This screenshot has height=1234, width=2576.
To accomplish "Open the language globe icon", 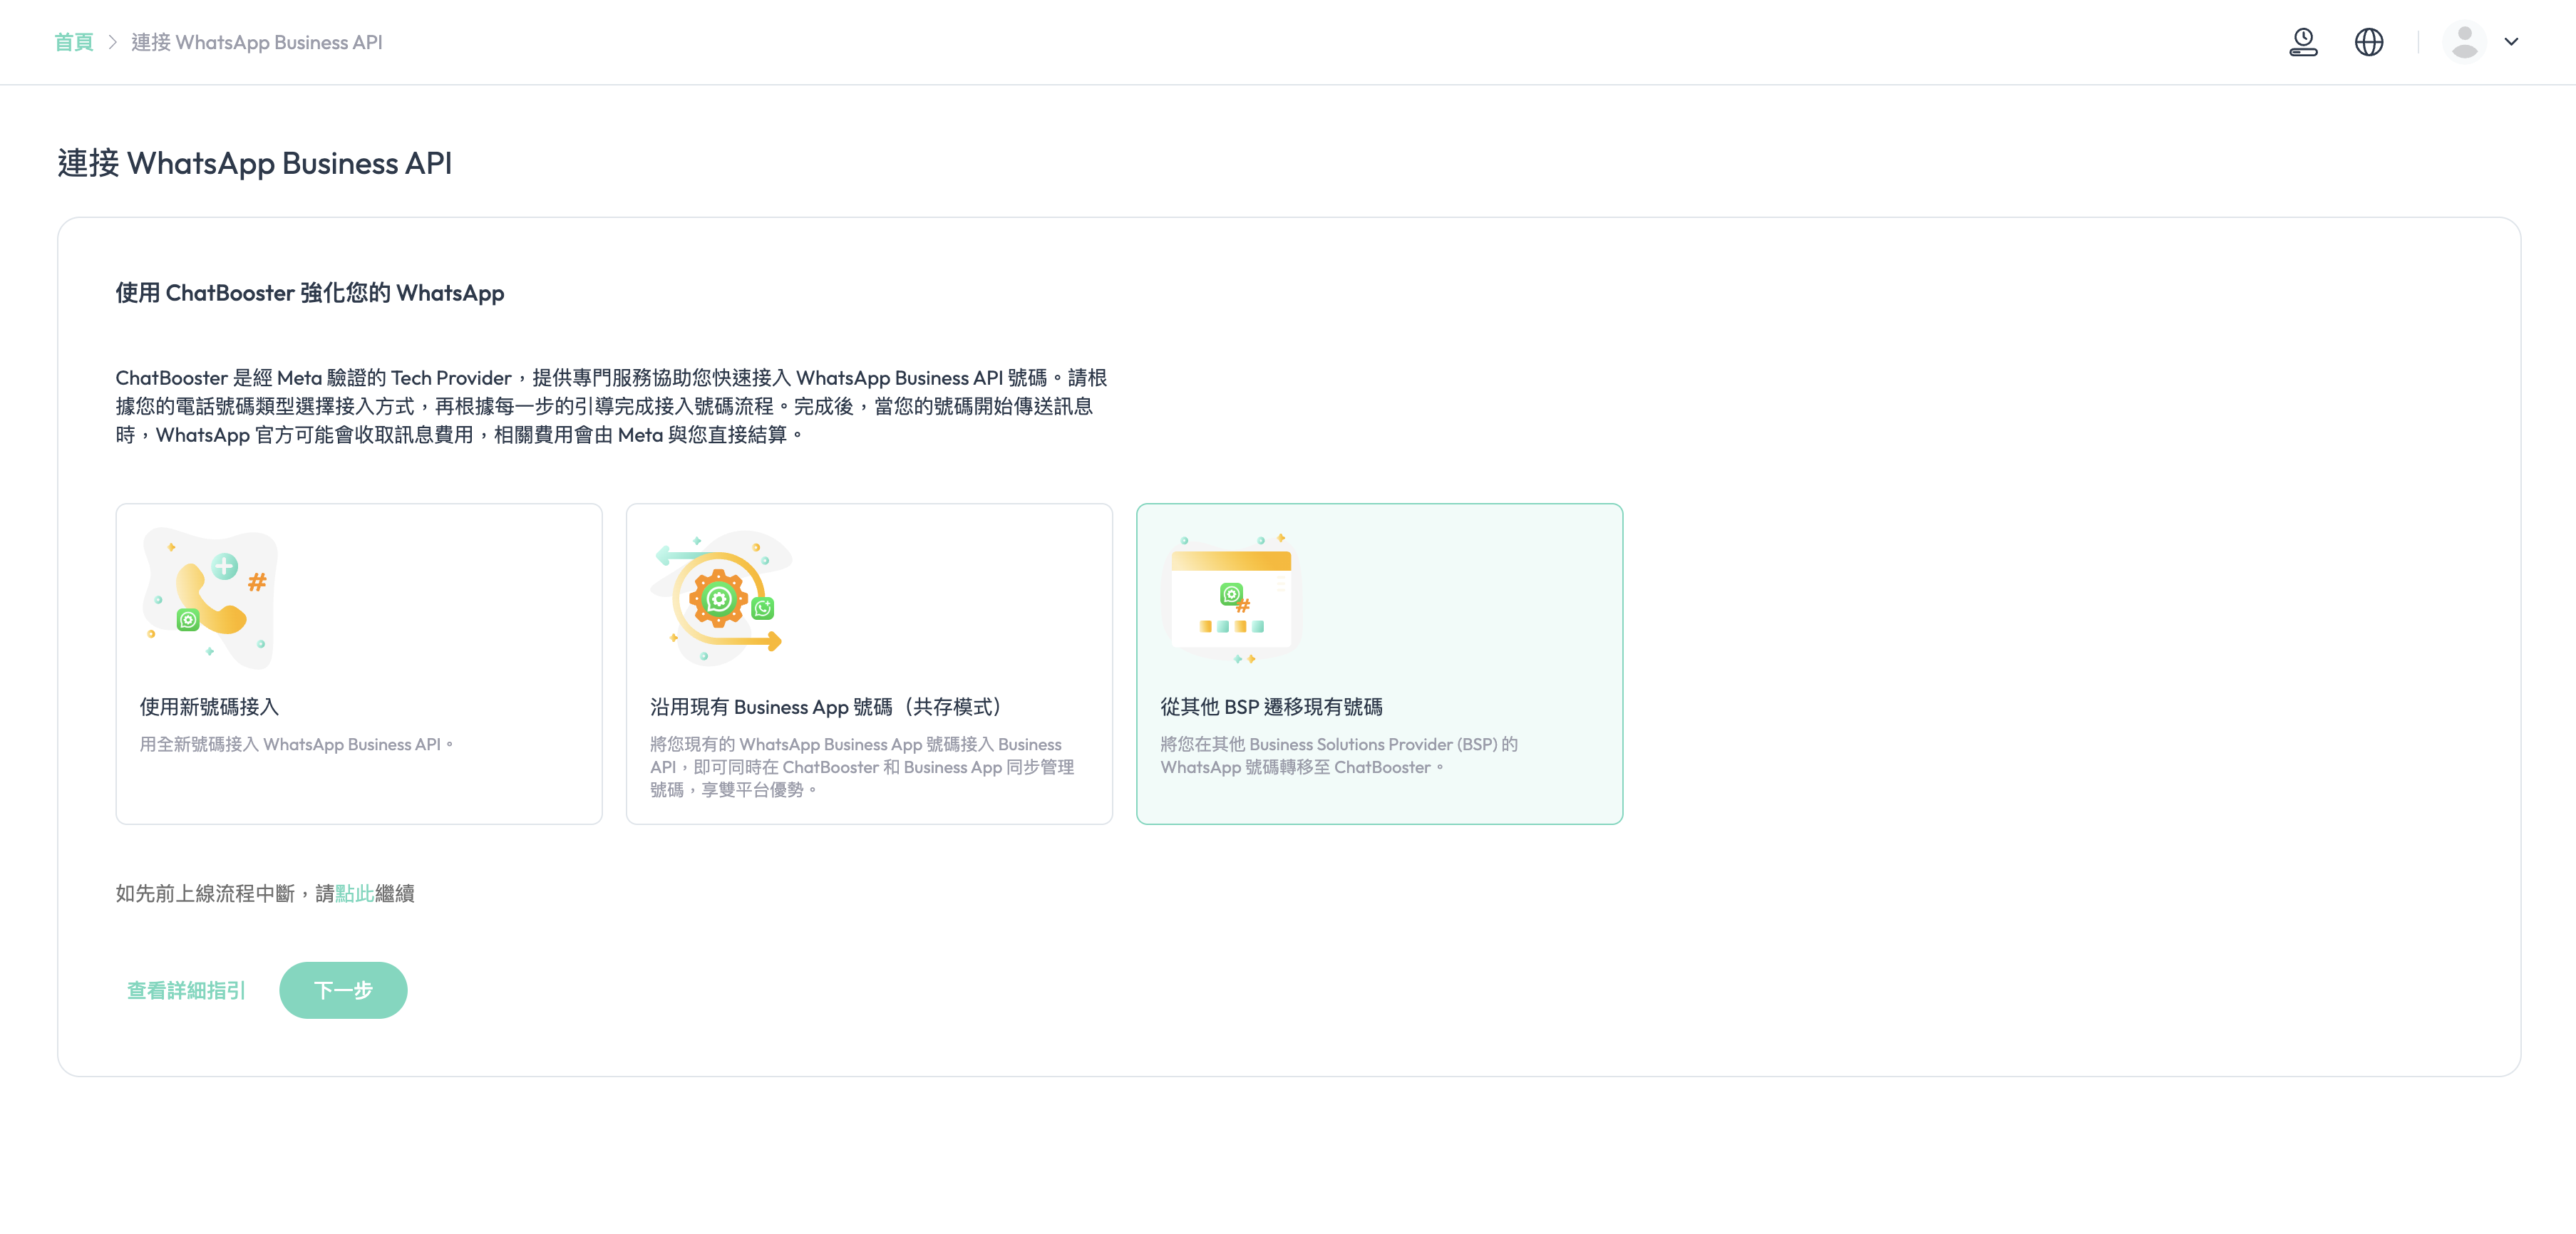I will click(2369, 42).
